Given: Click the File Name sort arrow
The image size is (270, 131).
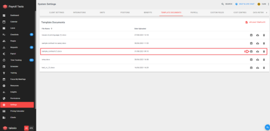Looking at the screenshot, I should 52,29.
